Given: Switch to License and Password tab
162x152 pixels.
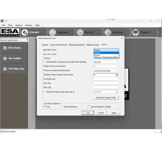Looking at the screenshot, I should click(x=58, y=45).
